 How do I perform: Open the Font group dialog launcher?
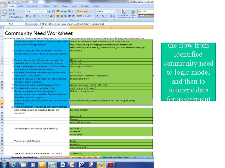pos(54,20)
